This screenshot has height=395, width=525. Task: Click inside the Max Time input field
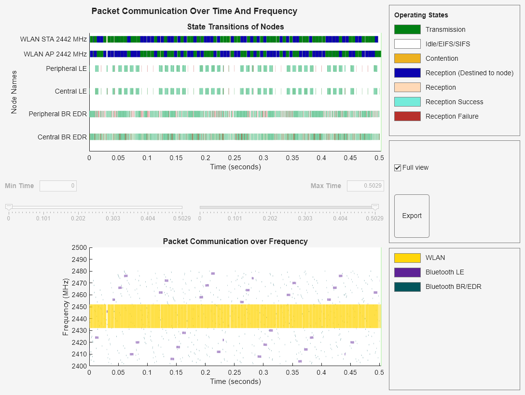[x=365, y=186]
